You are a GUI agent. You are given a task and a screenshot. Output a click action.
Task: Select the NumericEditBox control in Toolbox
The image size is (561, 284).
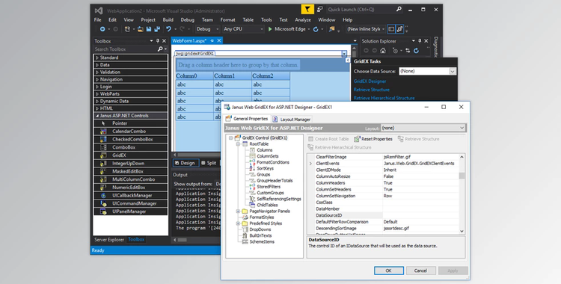click(x=131, y=187)
